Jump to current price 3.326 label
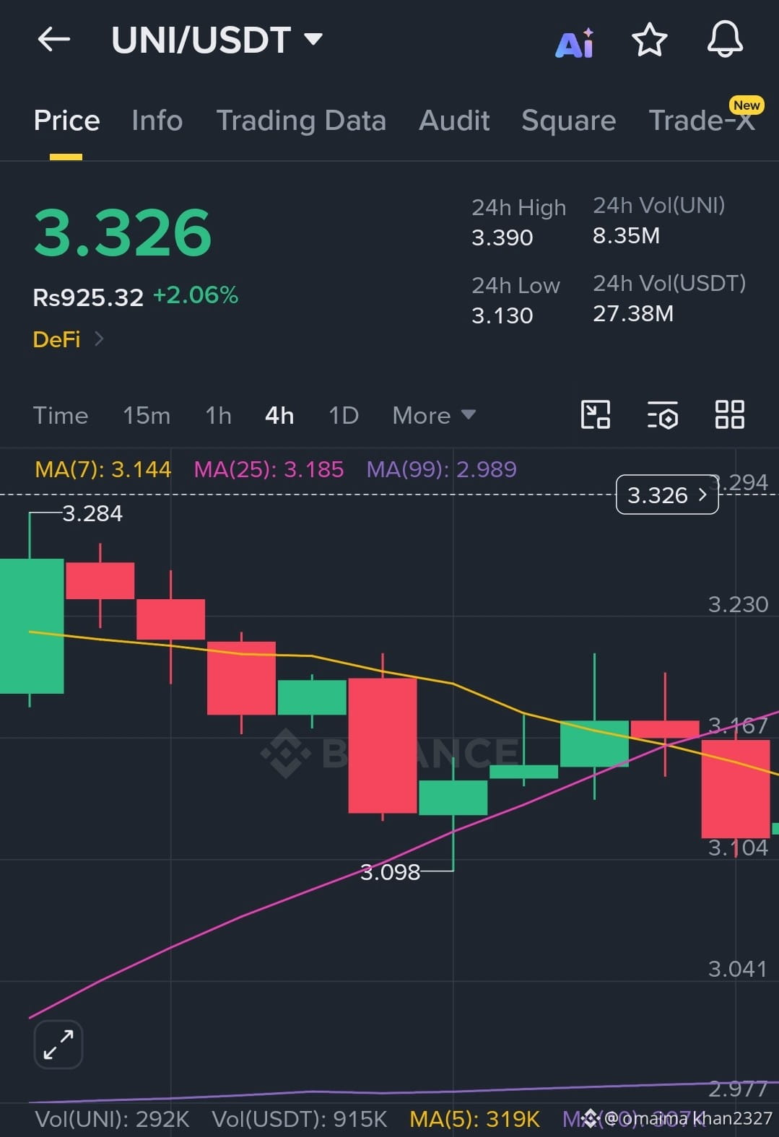Viewport: 779px width, 1137px height. click(x=667, y=495)
